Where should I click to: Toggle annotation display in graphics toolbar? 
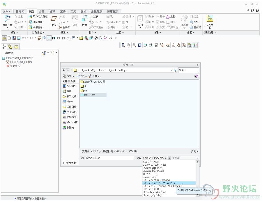coord(190,45)
